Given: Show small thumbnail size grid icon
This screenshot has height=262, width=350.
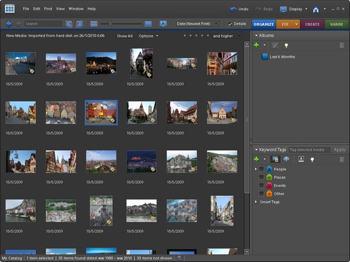Looking at the screenshot, I should (x=94, y=24).
